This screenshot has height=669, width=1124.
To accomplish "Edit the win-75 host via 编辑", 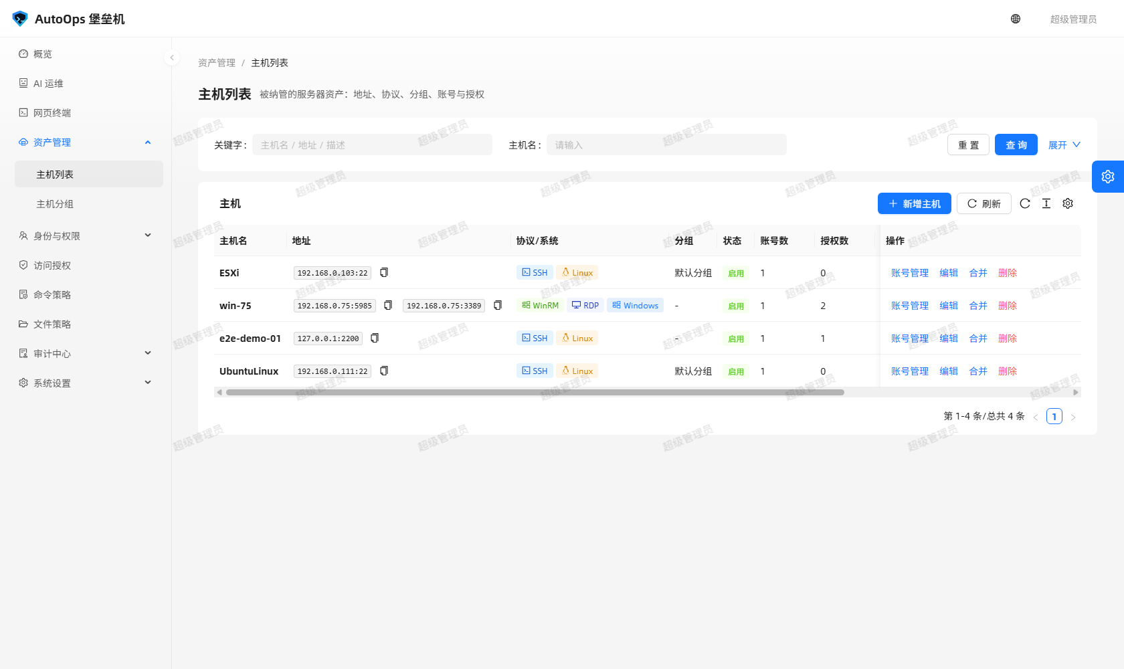I will [x=949, y=305].
